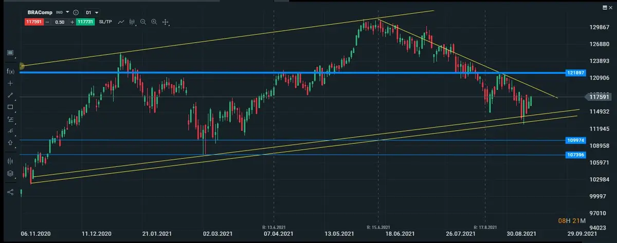Increase trade volume with plus button

click(x=72, y=22)
